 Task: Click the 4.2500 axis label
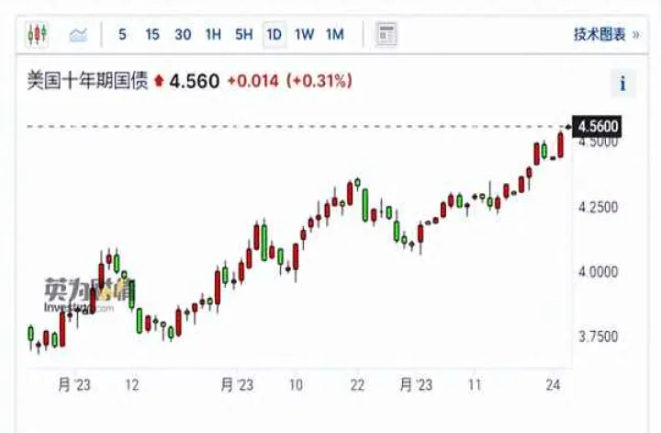click(599, 207)
